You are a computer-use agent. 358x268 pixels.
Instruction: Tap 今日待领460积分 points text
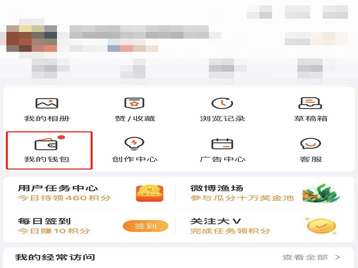[x=64, y=198]
